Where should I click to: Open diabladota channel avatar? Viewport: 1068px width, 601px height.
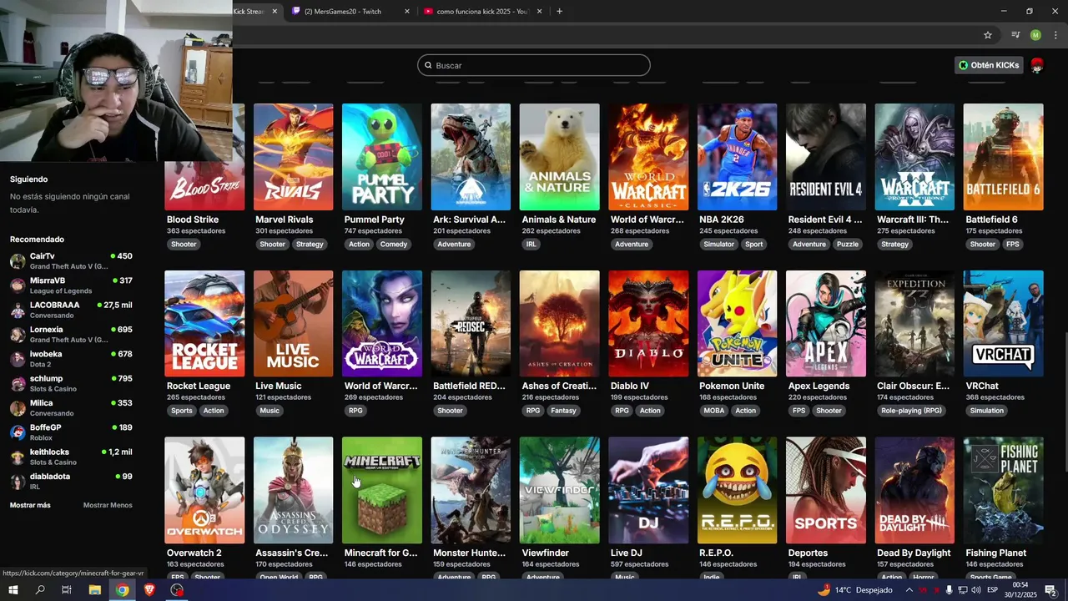[x=18, y=482]
